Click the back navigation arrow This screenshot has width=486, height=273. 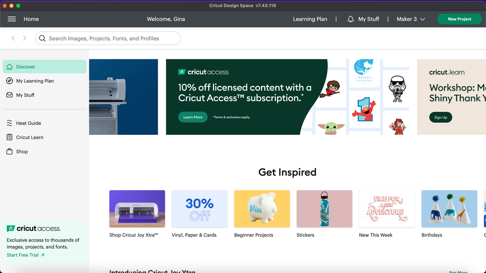pyautogui.click(x=13, y=38)
